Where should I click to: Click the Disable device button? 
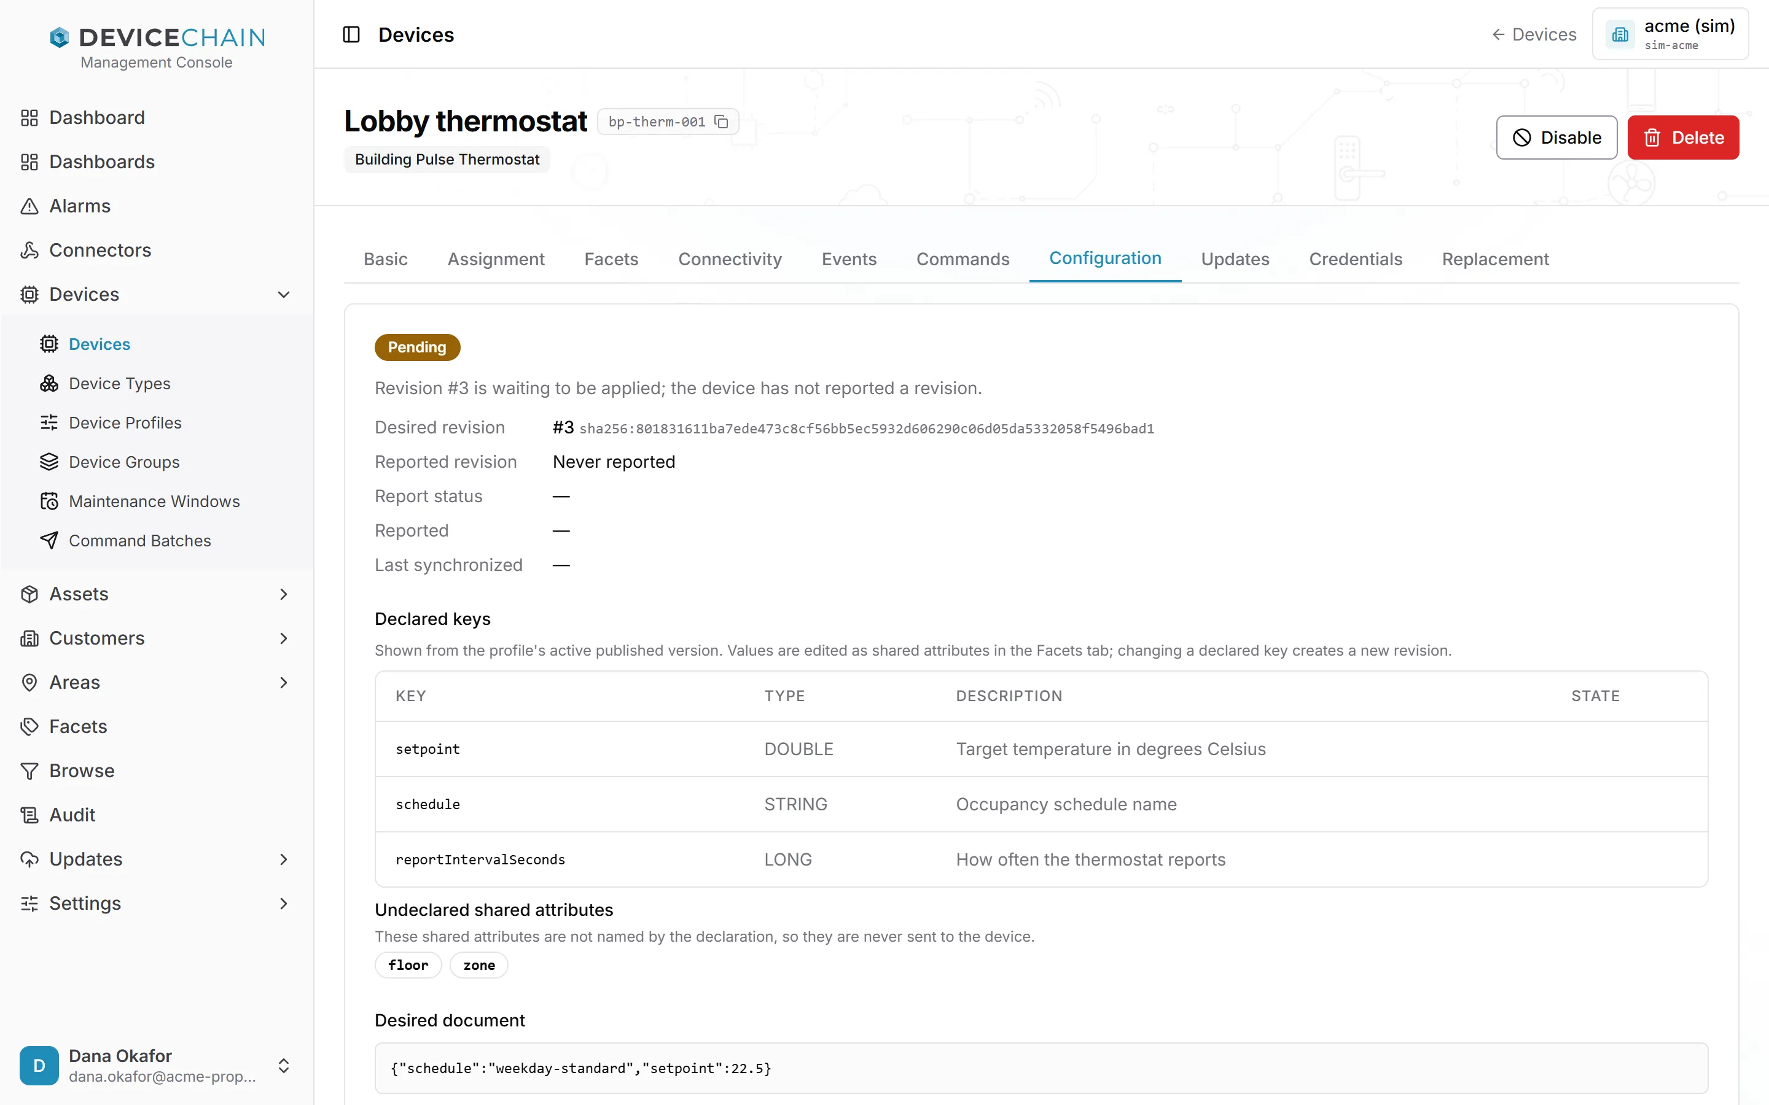click(x=1556, y=138)
